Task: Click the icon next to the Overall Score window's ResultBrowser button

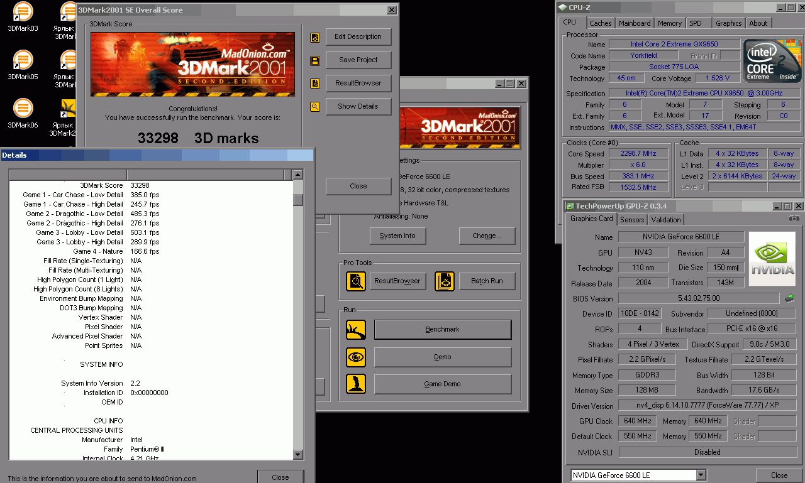Action: (314, 84)
